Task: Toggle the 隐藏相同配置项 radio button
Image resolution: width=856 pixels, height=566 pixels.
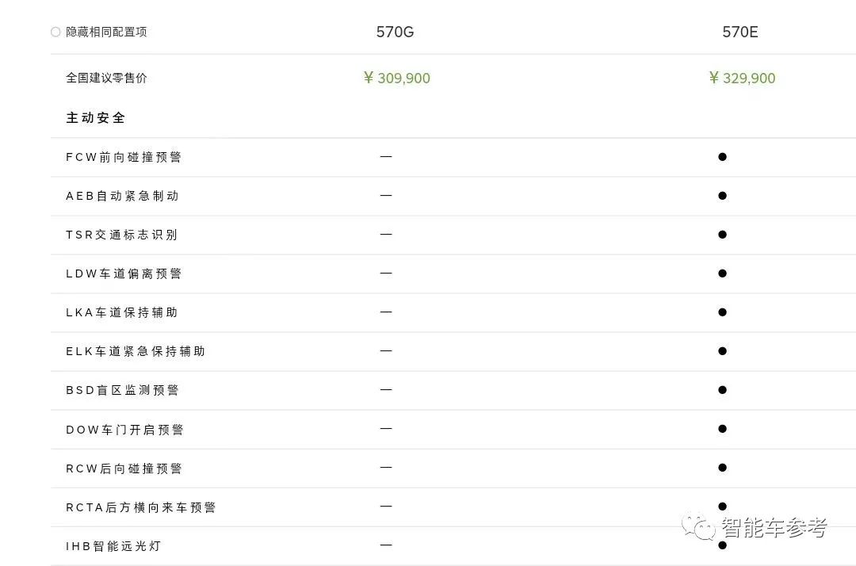Action: pyautogui.click(x=55, y=33)
